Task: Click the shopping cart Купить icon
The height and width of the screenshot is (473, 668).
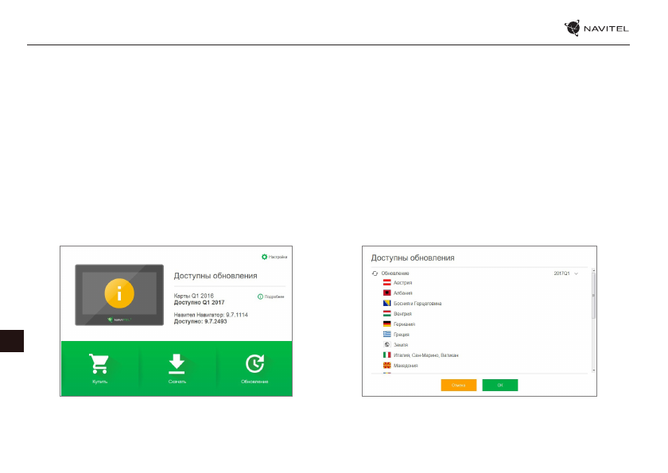Action: click(x=99, y=363)
